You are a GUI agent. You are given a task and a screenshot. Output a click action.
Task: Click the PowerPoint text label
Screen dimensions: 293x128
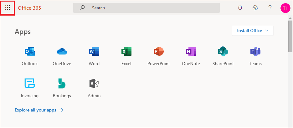(159, 64)
